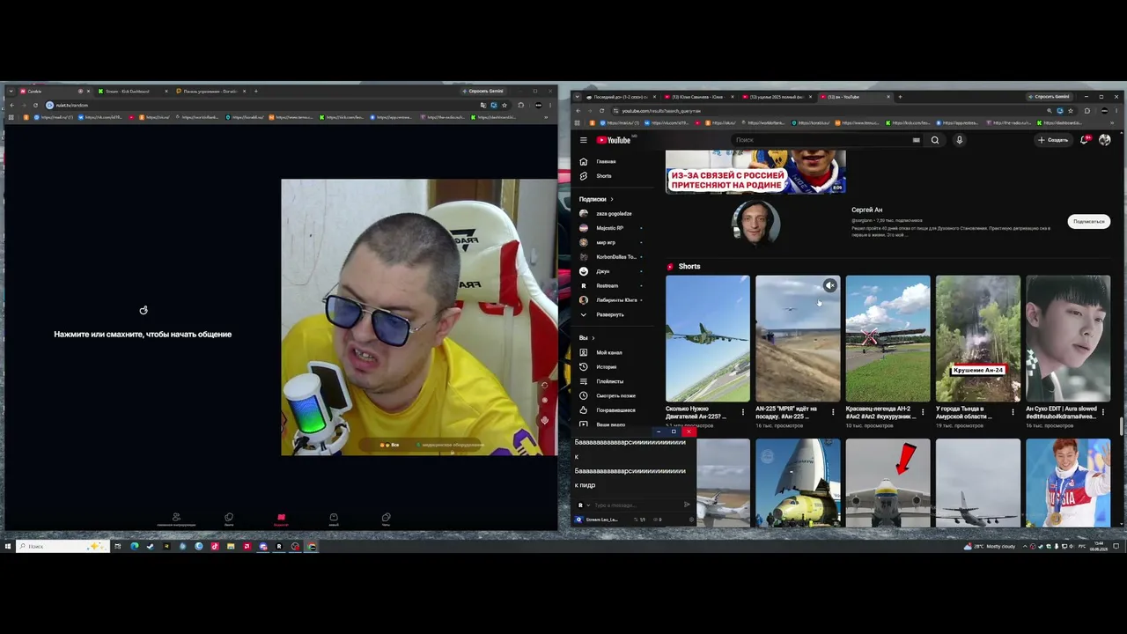The image size is (1127, 634).
Task: Bookmark the YouTube page with the star icon
Action: (1071, 111)
